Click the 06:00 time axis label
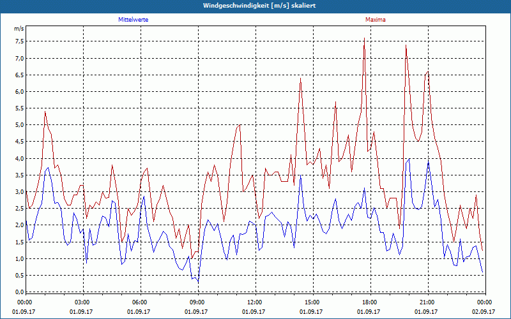This screenshot has height=319, width=511. point(141,302)
